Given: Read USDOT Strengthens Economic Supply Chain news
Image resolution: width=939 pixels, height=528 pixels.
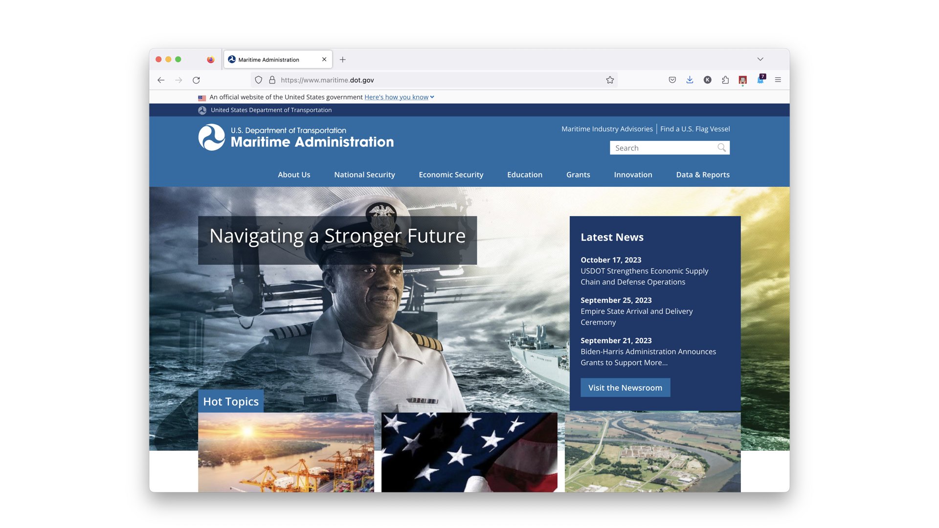Looking at the screenshot, I should pos(644,276).
